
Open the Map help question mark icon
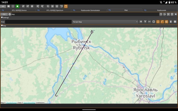(x=161, y=14)
